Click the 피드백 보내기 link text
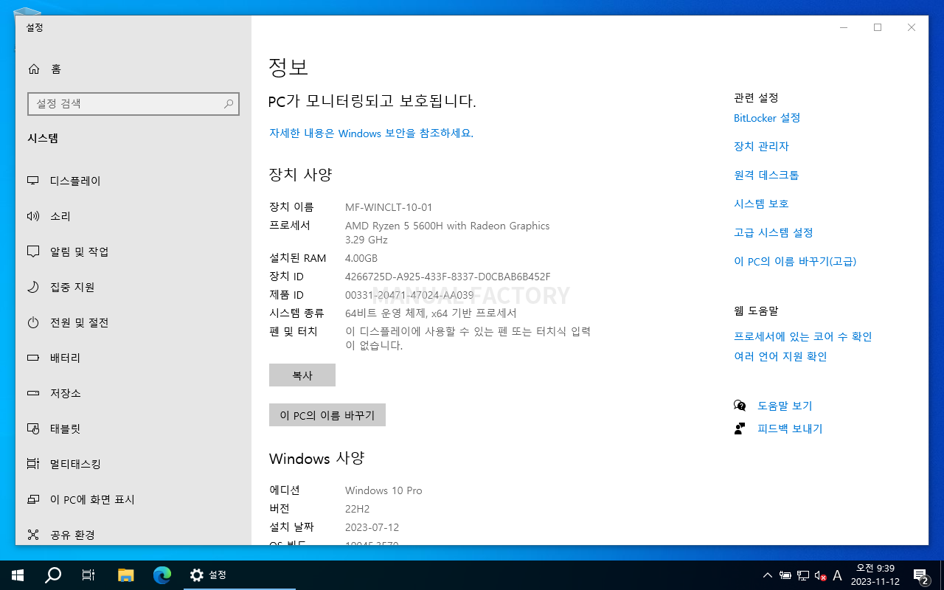 click(790, 429)
